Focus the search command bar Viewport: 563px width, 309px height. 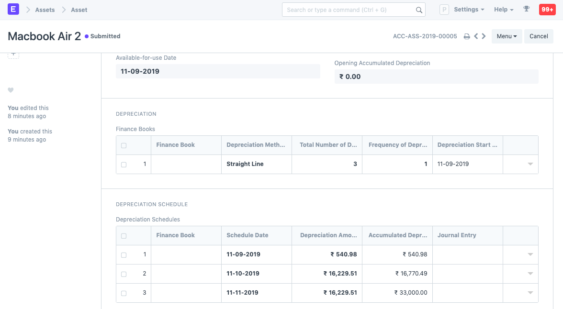(x=349, y=10)
